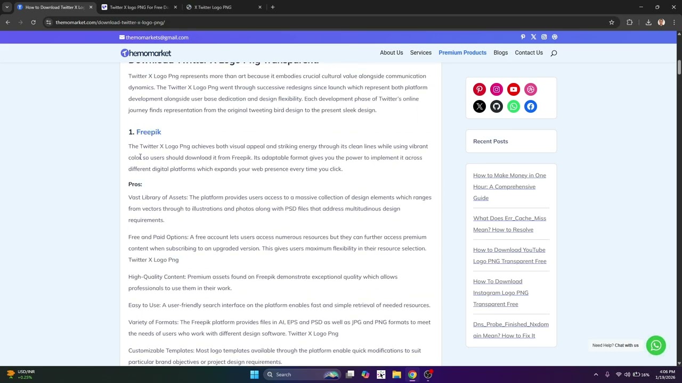Expand the Chrome tab search dropdown

(7, 7)
